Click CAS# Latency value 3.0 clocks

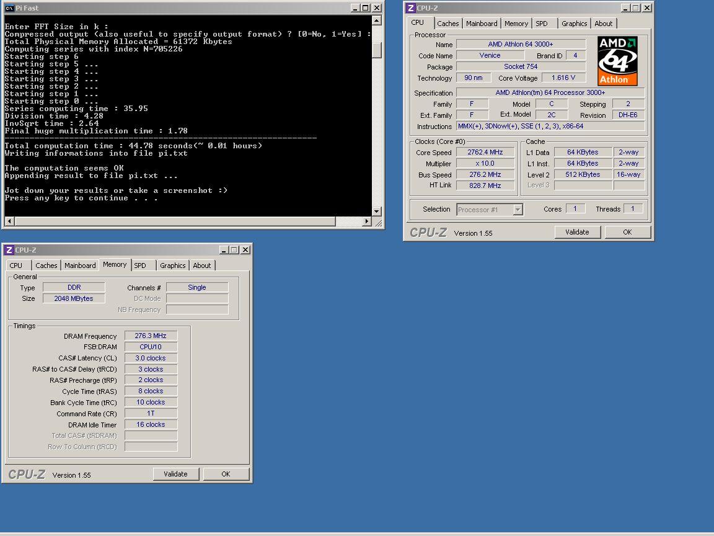151,358
